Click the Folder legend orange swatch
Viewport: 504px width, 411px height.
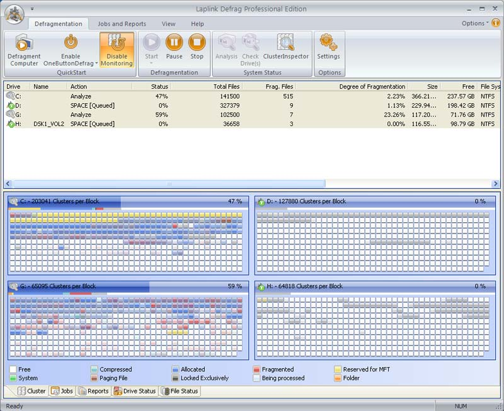(338, 378)
